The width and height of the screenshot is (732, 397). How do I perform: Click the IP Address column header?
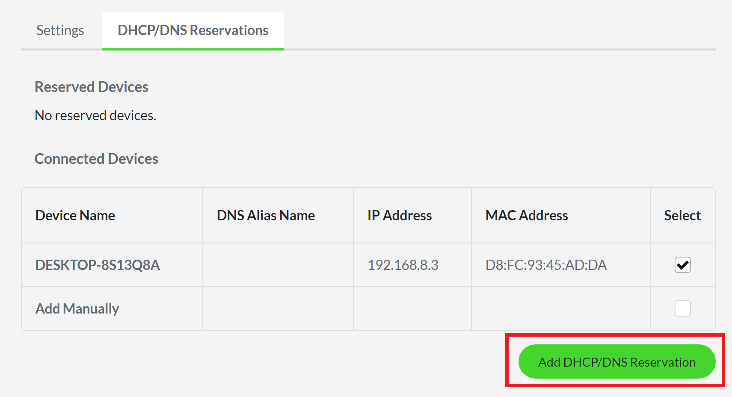pyautogui.click(x=399, y=215)
